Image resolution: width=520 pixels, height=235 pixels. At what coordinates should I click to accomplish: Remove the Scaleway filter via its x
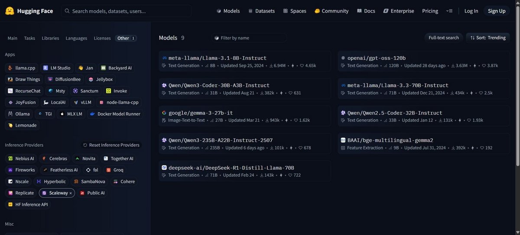click(x=71, y=193)
